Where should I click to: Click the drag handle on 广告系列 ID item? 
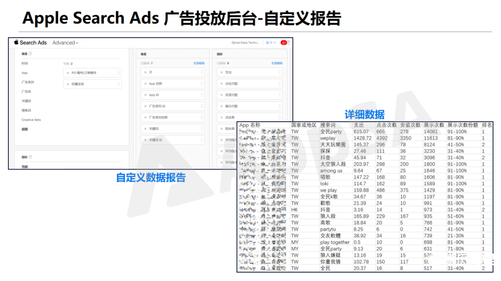pyautogui.click(x=202, y=106)
